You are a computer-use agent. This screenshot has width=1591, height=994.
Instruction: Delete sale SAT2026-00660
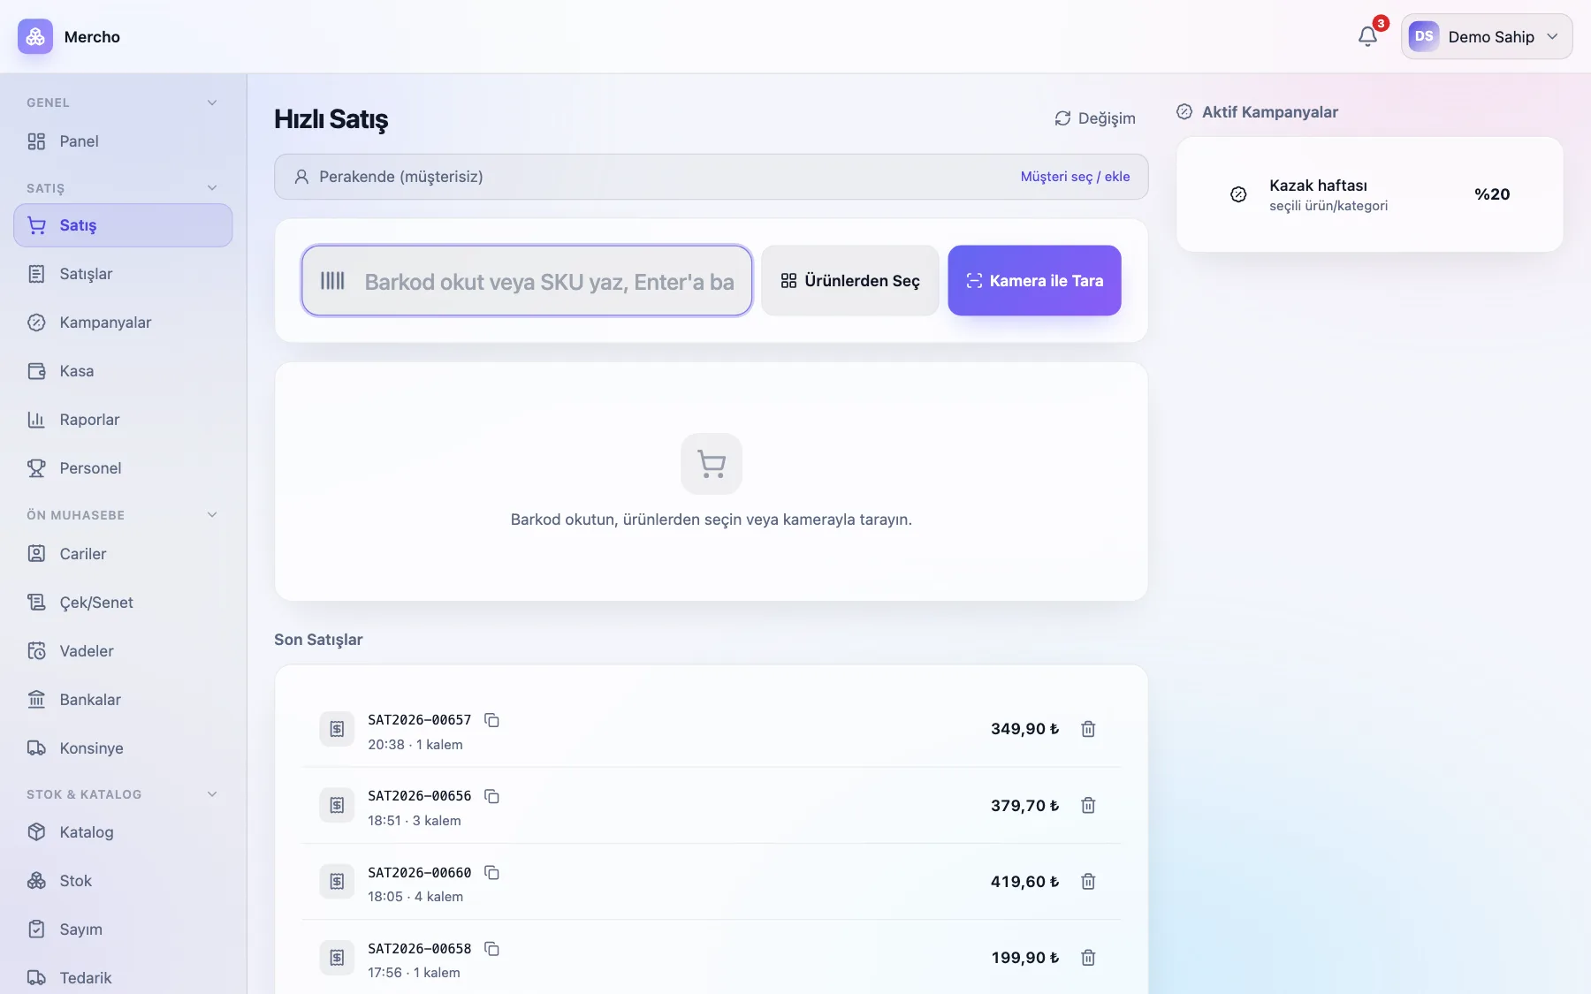(1088, 881)
